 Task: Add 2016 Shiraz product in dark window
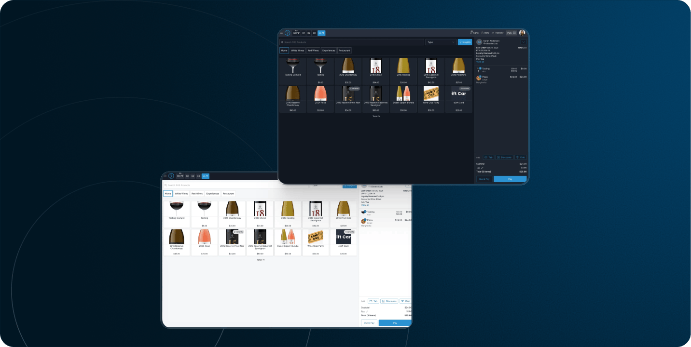pos(375,71)
